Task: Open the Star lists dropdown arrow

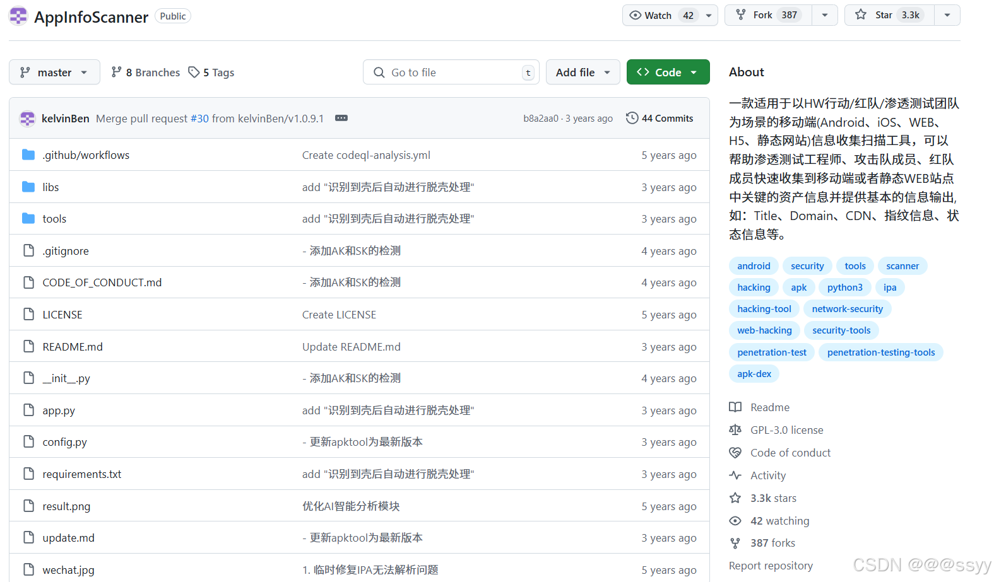Action: click(x=947, y=15)
